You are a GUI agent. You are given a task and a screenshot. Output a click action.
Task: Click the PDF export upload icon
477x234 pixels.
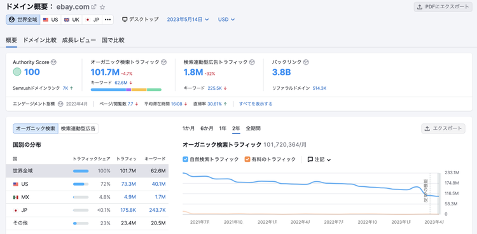click(420, 7)
